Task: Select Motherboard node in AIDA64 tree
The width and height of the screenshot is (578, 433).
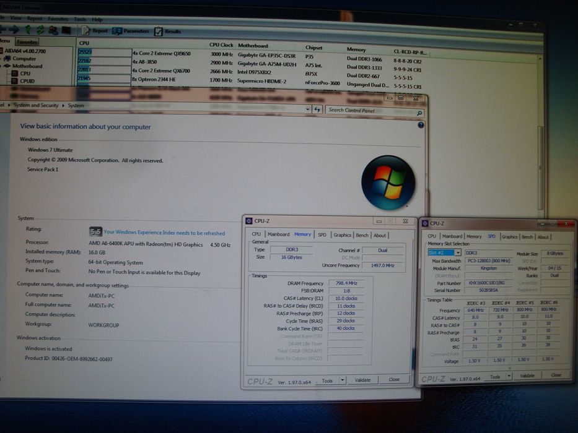Action: pos(27,66)
